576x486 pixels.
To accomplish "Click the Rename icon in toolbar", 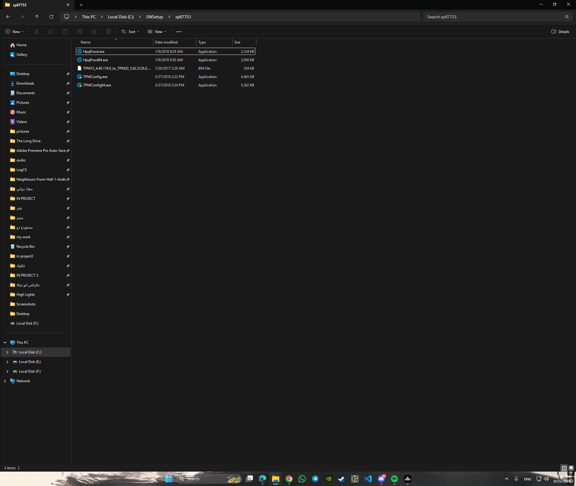I will (x=80, y=31).
